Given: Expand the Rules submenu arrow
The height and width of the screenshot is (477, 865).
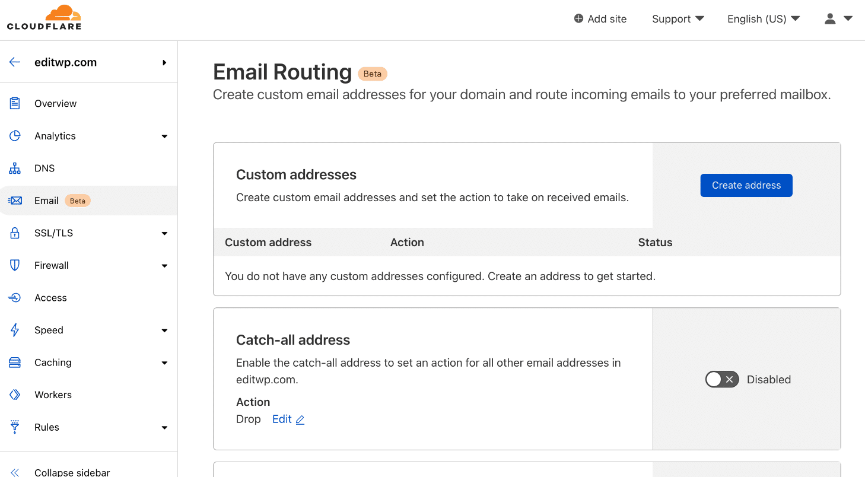Looking at the screenshot, I should coord(164,428).
